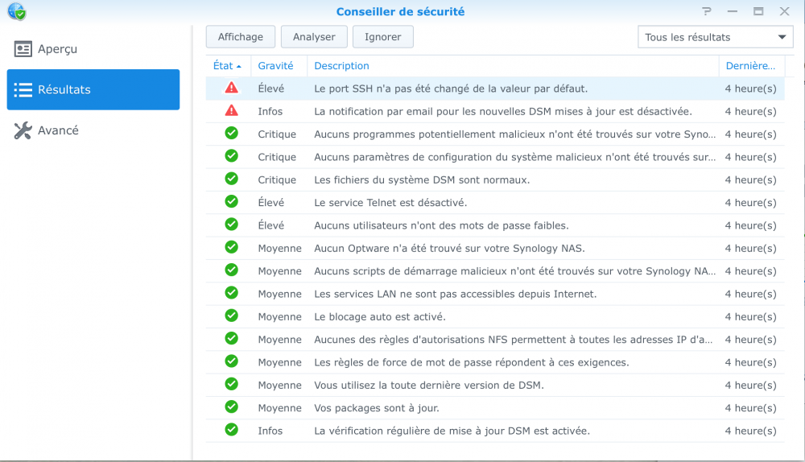Click red warning icon for email notification row

click(x=232, y=110)
